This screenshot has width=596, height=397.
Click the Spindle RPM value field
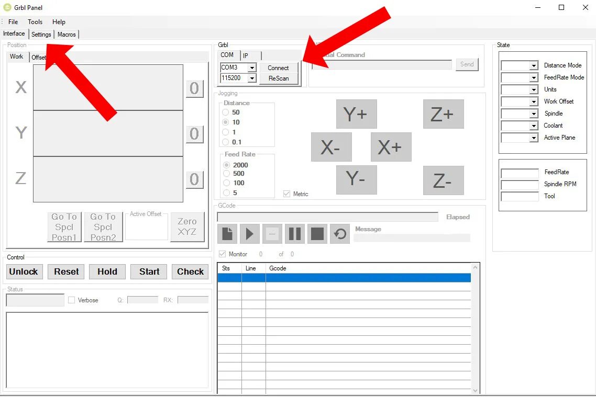coord(520,185)
